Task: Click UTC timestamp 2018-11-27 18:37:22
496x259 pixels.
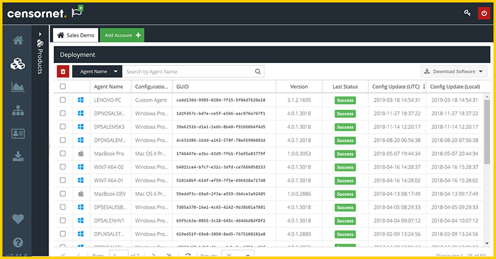Action: tap(397, 113)
